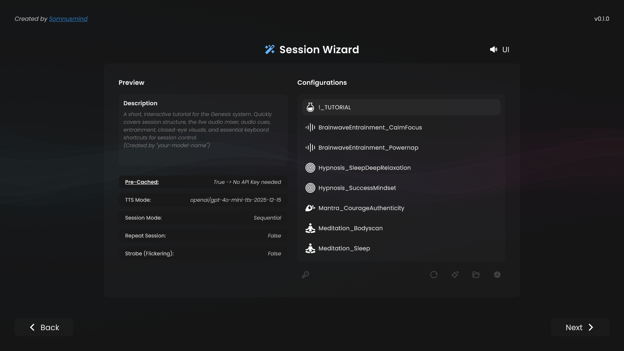Select the Meditation_Sleep configuration
Viewport: 624px width, 351px height.
pos(401,248)
